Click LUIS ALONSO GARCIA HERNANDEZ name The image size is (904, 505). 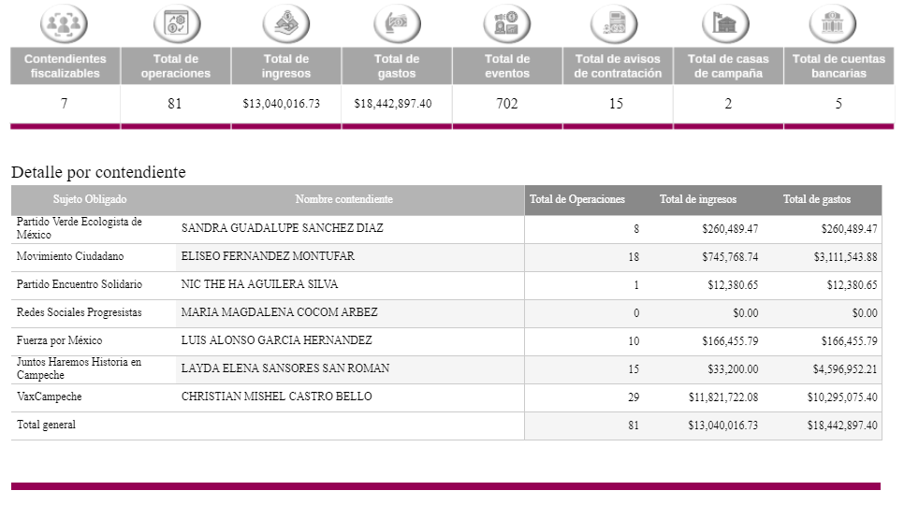click(x=277, y=340)
